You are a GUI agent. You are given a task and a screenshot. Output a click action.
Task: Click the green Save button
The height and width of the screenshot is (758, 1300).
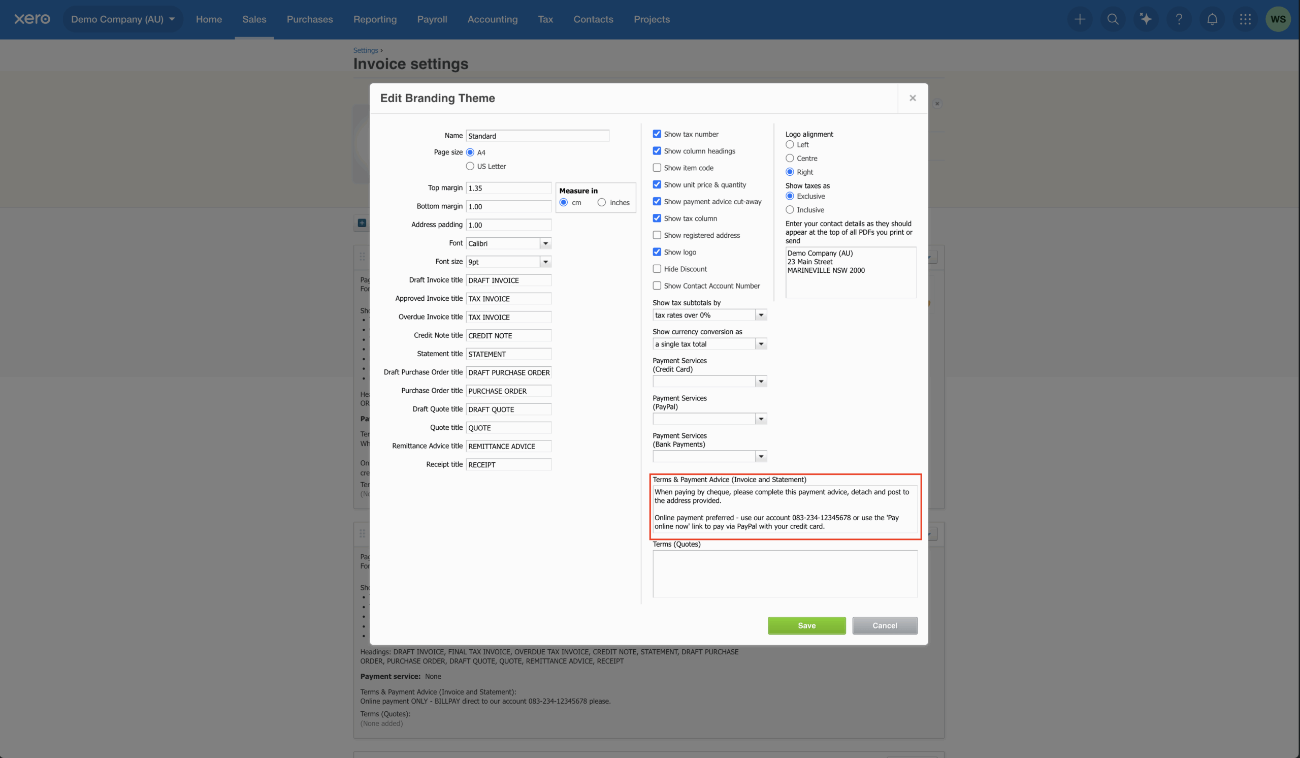tap(806, 625)
